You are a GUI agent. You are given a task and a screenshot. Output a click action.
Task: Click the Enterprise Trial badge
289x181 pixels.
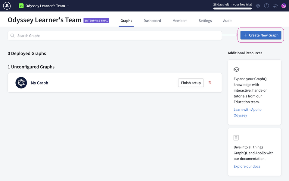pyautogui.click(x=96, y=21)
